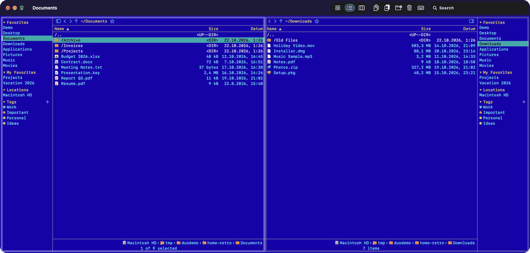Select the /Invoices folder row
Image resolution: width=530 pixels, height=253 pixels.
[x=158, y=46]
